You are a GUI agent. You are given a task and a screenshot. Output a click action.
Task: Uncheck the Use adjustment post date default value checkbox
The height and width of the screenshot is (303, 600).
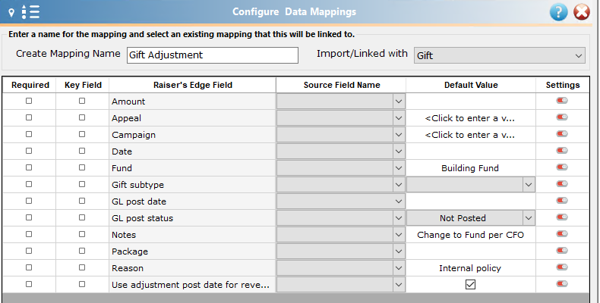pos(470,284)
